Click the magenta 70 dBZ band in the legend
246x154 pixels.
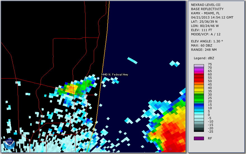point(199,69)
